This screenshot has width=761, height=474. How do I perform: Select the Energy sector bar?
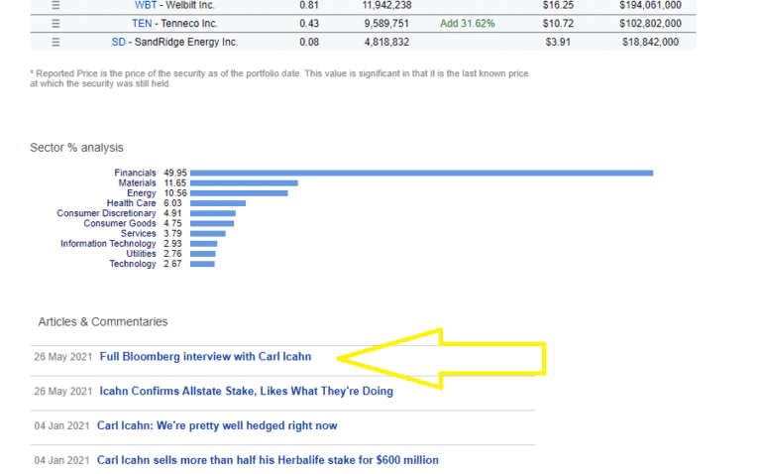[239, 193]
